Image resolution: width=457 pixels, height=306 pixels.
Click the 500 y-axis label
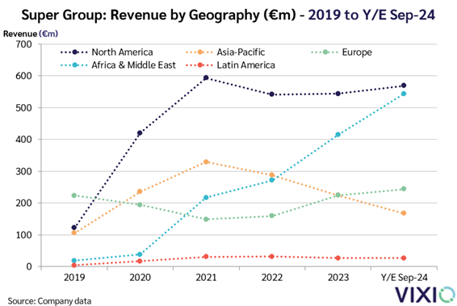pos(23,108)
